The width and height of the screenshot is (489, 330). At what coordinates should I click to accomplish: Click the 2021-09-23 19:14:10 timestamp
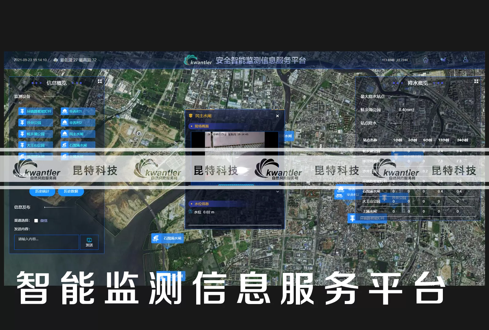30,60
